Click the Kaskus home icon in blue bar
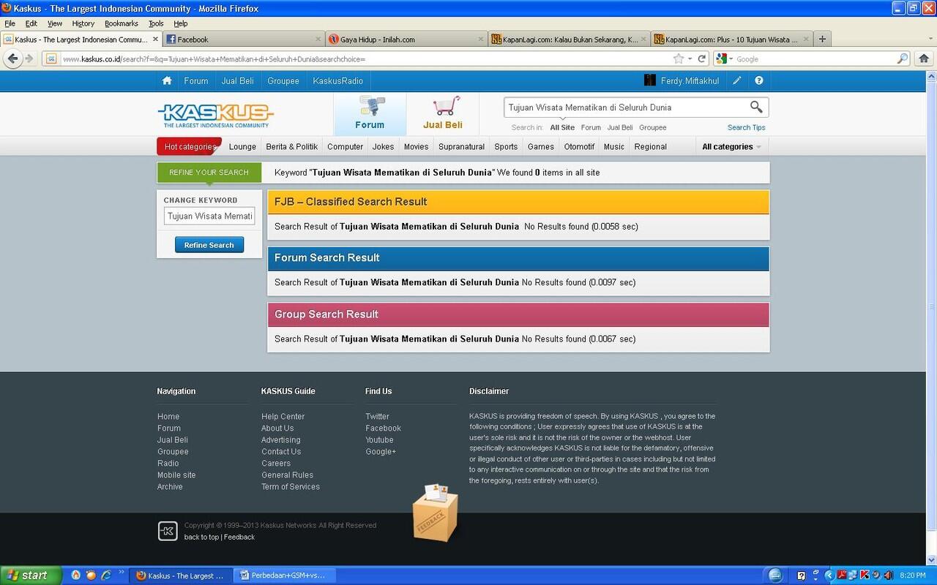The height and width of the screenshot is (585, 937). (167, 80)
